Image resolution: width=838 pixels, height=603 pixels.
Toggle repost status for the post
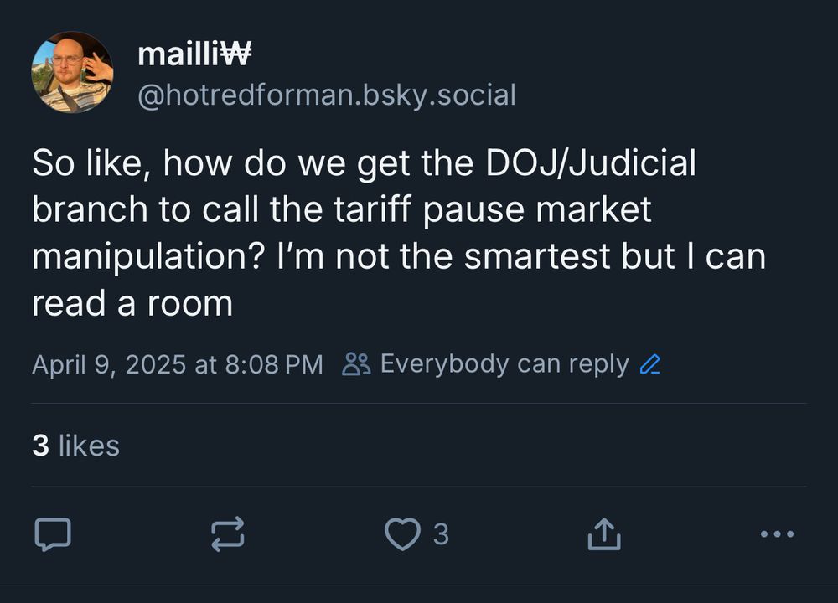click(226, 534)
